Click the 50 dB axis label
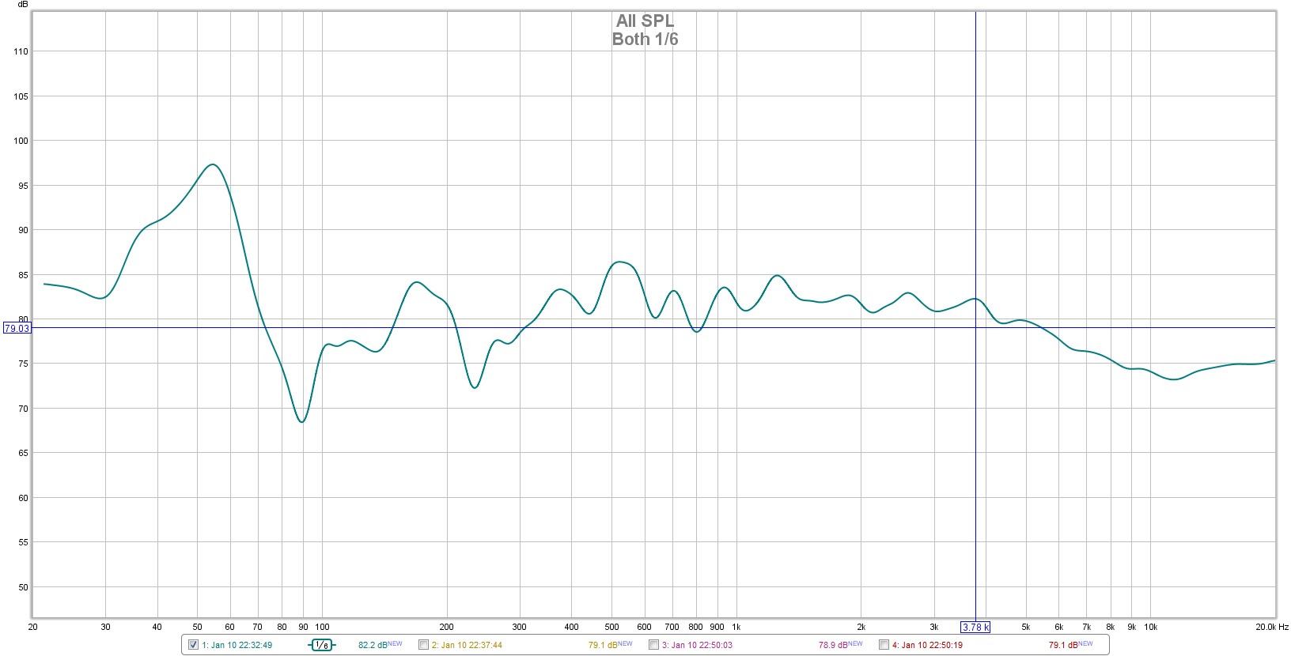The height and width of the screenshot is (656, 1291). tap(23, 587)
